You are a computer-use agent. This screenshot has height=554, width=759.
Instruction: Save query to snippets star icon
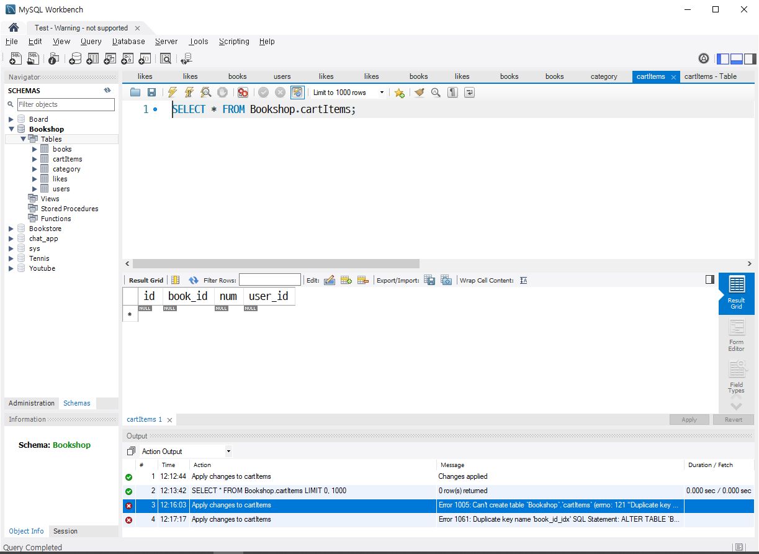point(399,92)
